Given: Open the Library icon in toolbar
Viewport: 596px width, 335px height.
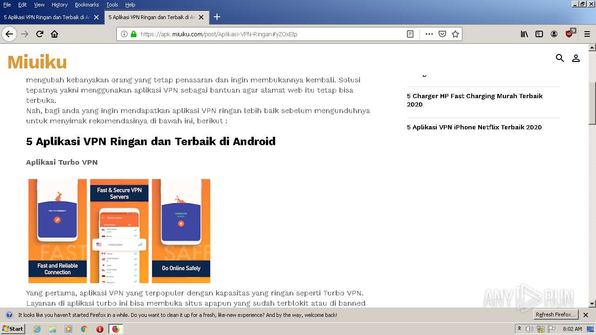Looking at the screenshot, I should click(x=524, y=34).
